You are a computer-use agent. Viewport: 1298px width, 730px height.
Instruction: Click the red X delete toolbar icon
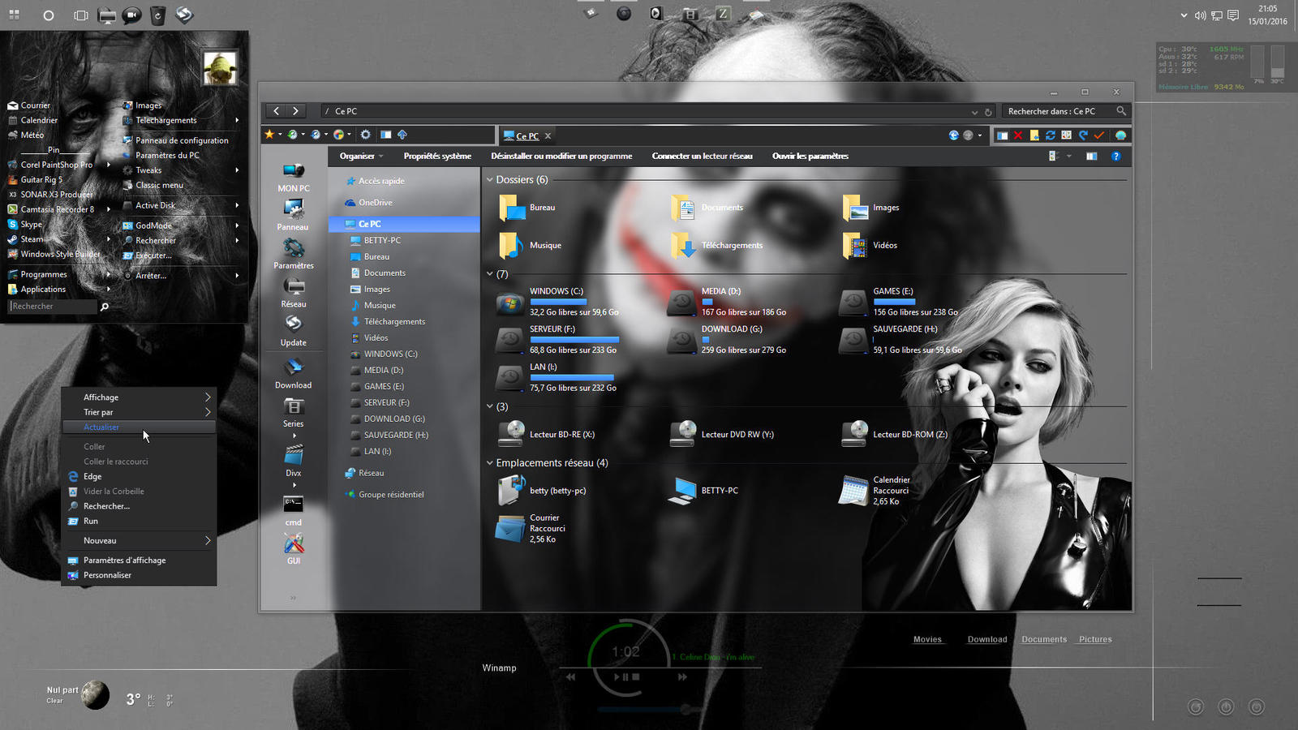click(1018, 135)
